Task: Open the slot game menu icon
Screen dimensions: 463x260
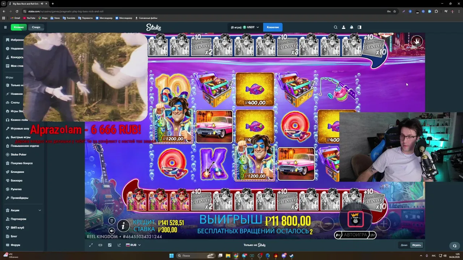Action: tap(112, 221)
